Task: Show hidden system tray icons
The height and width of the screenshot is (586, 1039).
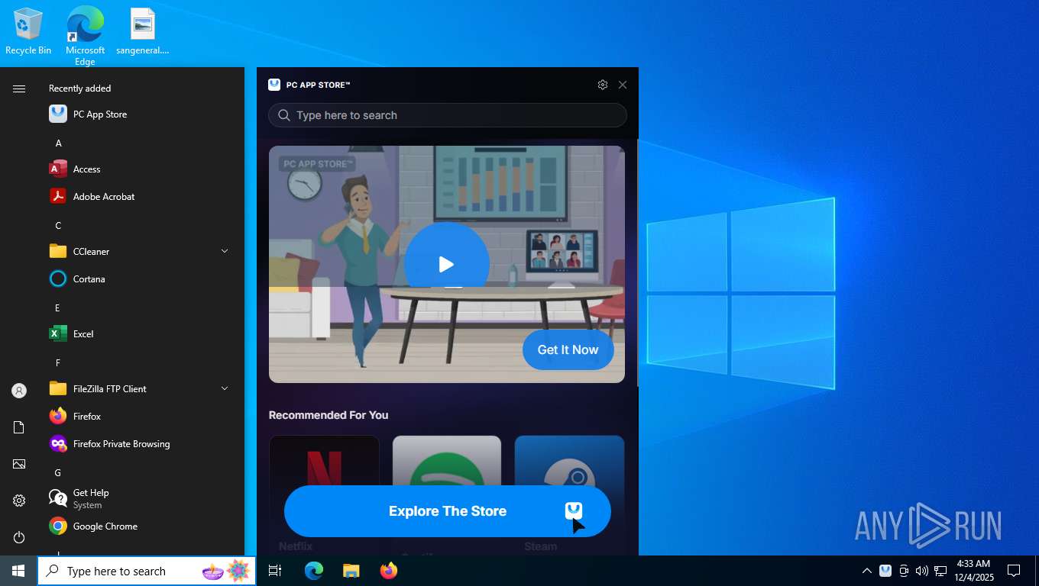Action: [866, 571]
